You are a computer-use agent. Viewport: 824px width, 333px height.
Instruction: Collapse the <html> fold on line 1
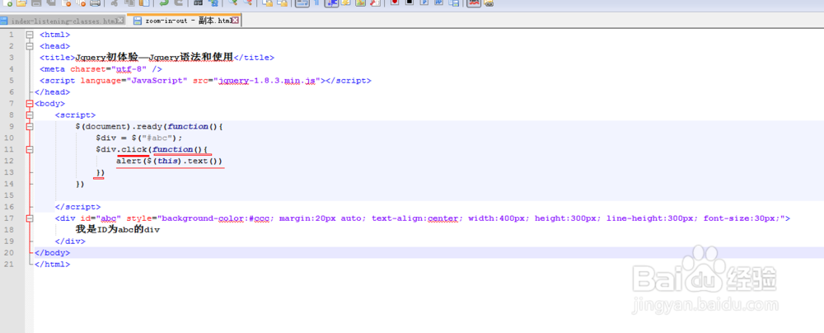30,35
